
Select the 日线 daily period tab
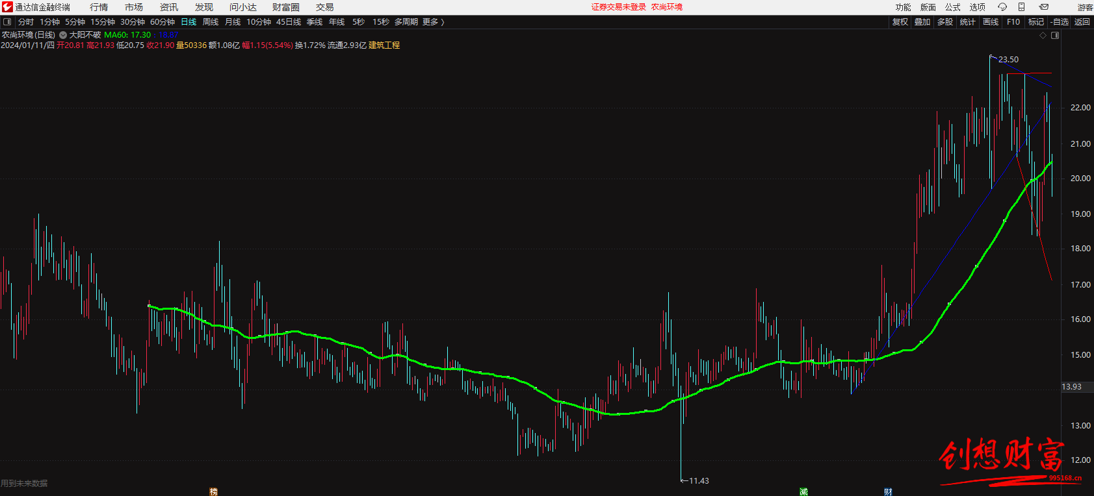(x=189, y=22)
